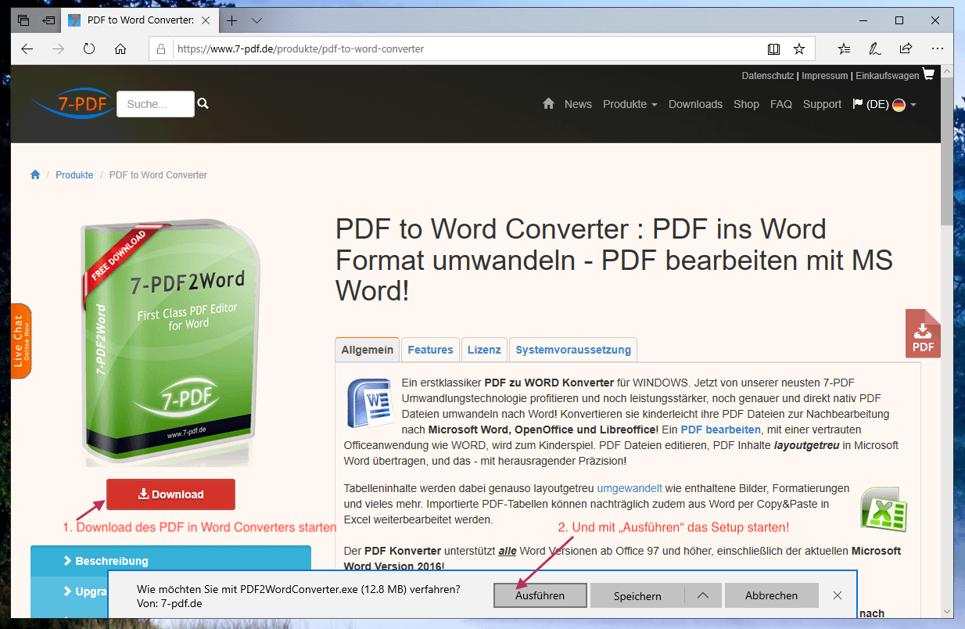
Task: Open the browser home page icon
Action: [120, 49]
